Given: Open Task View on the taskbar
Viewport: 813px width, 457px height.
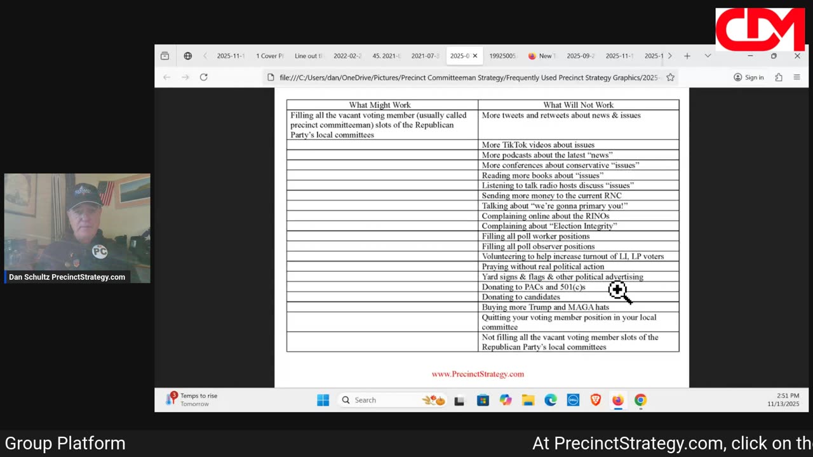Looking at the screenshot, I should [x=459, y=400].
